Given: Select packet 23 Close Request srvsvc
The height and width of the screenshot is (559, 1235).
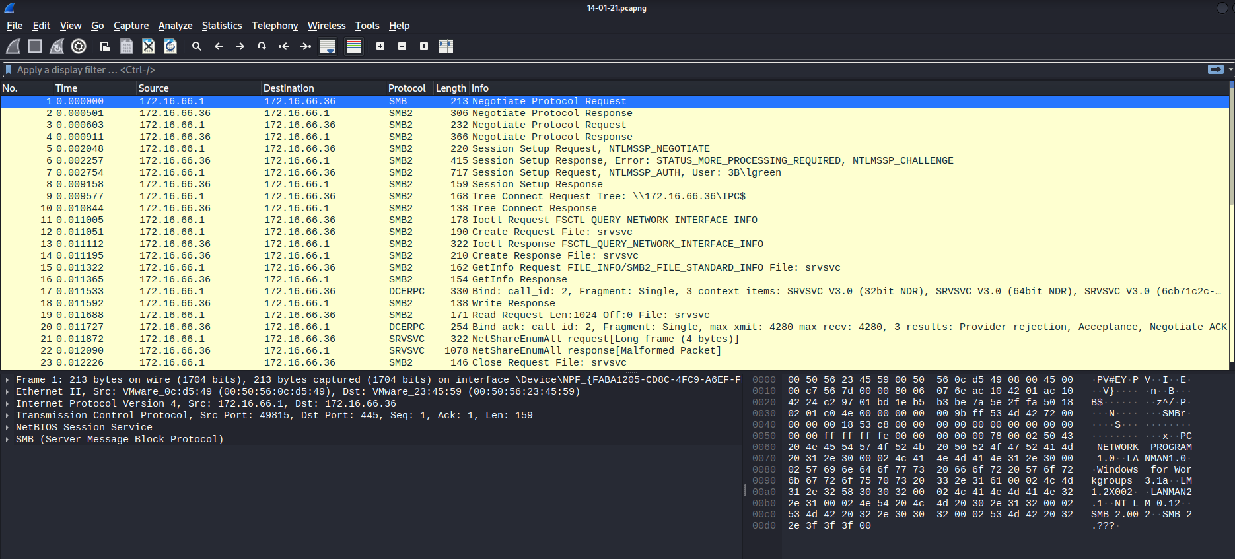Looking at the screenshot, I should click(614, 363).
